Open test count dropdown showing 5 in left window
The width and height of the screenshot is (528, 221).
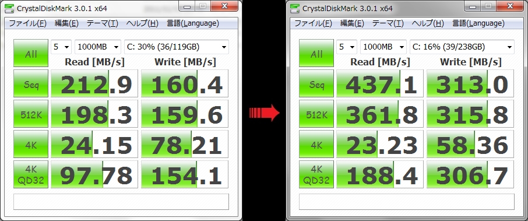tap(61, 47)
